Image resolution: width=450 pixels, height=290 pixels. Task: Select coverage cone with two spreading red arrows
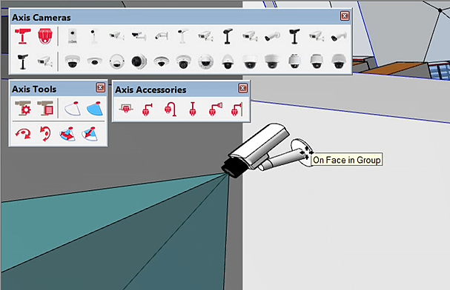[67, 134]
